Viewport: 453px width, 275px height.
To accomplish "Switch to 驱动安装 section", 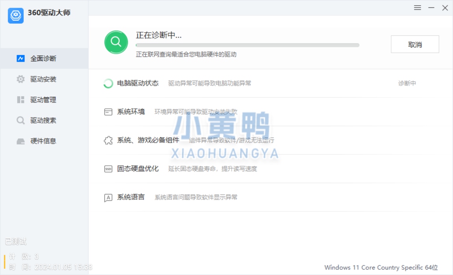I will pos(44,79).
